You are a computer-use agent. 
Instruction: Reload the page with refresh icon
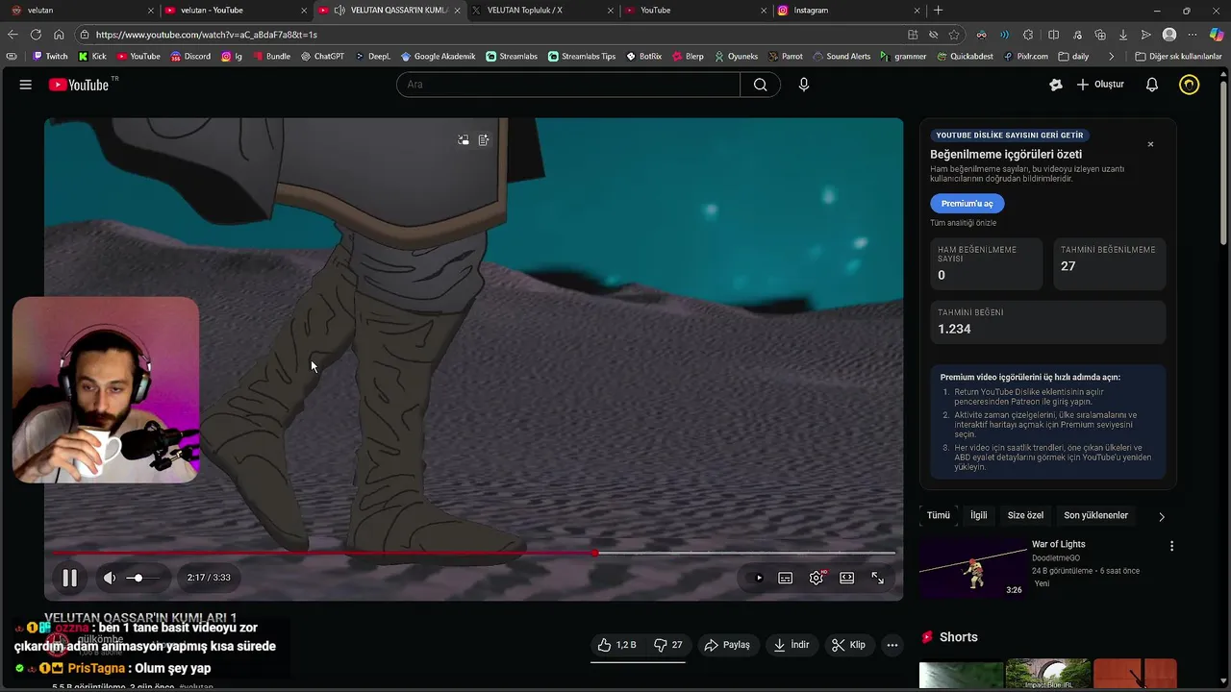pyautogui.click(x=36, y=35)
